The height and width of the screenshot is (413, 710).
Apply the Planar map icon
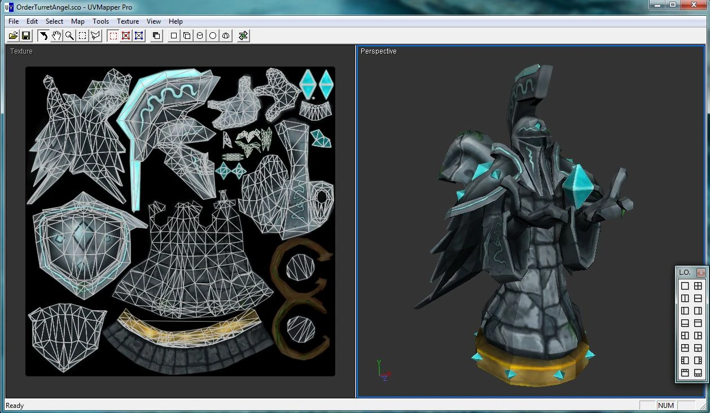tap(174, 36)
